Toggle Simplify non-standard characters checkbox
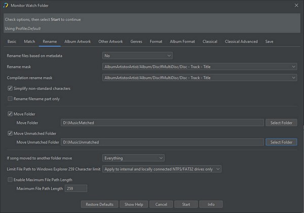Viewport: 304px width, 213px height. [x=10, y=88]
